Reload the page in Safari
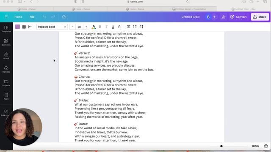271x152 pixels. pos(187,2)
